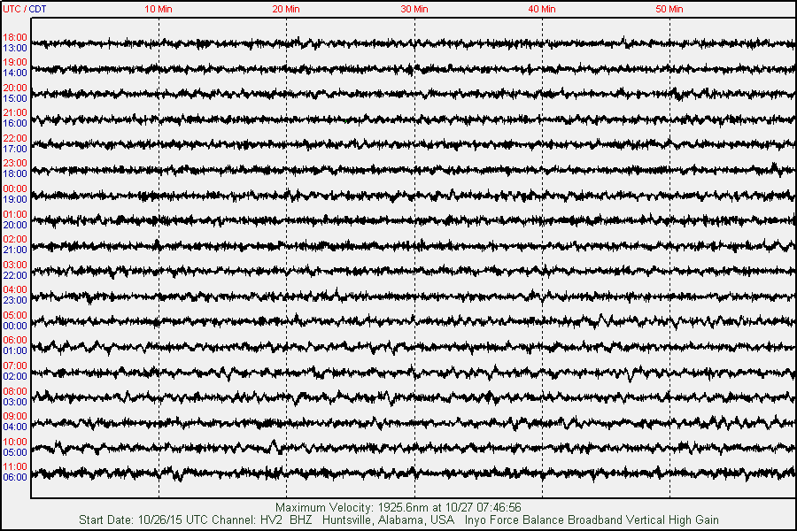Select the 19:00 UTC row label
The image size is (797, 531).
pos(15,63)
